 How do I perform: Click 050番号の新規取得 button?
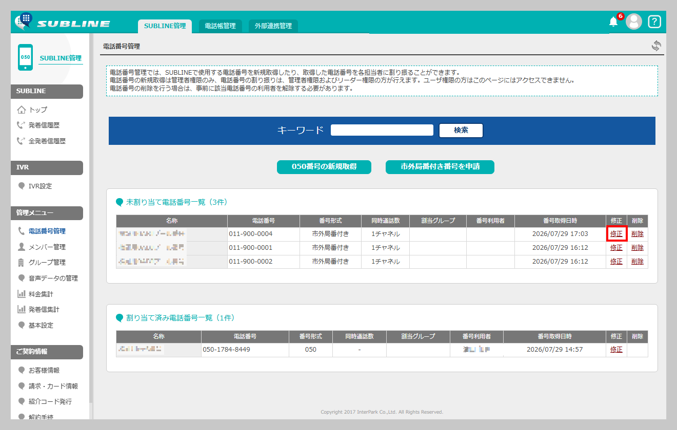tap(324, 167)
